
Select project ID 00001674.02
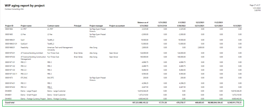(10, 87)
